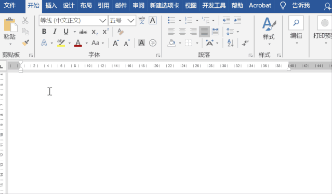Click the 粘贴 paste button

[x=10, y=31]
